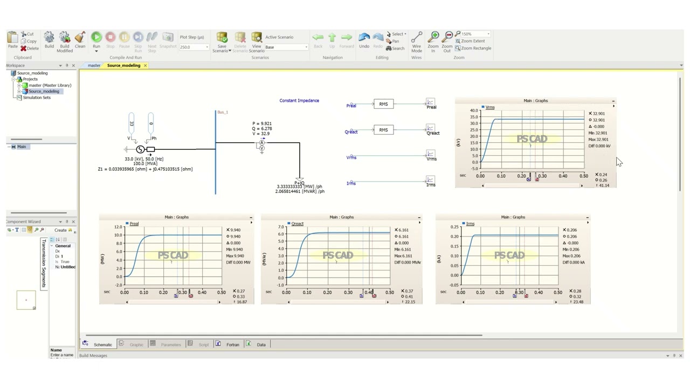Toggle the Qreact curve legend checkbox
The height and width of the screenshot is (388, 690).
click(x=290, y=224)
